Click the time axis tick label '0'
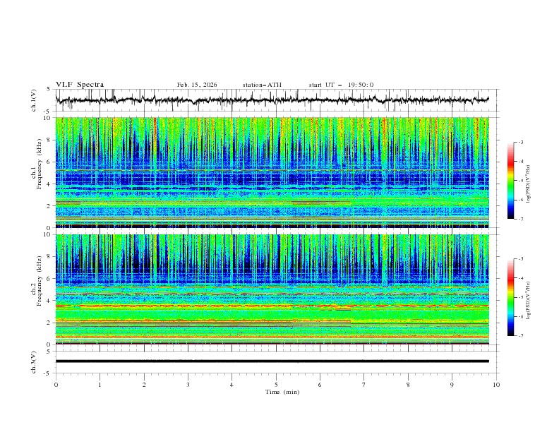 point(56,385)
